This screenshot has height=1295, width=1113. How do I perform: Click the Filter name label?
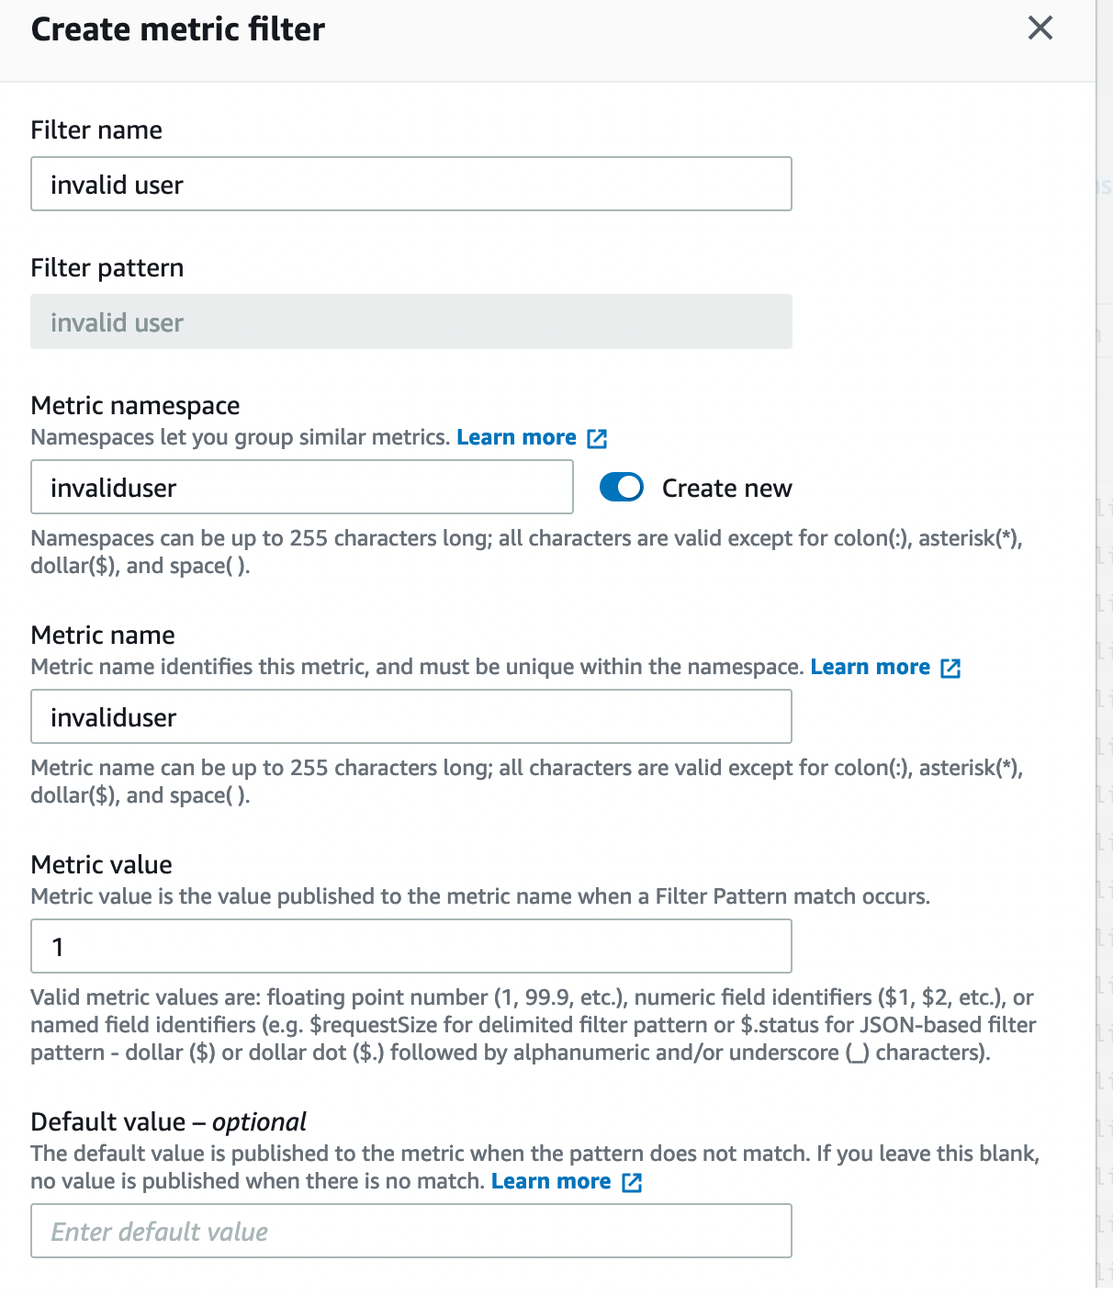click(96, 130)
